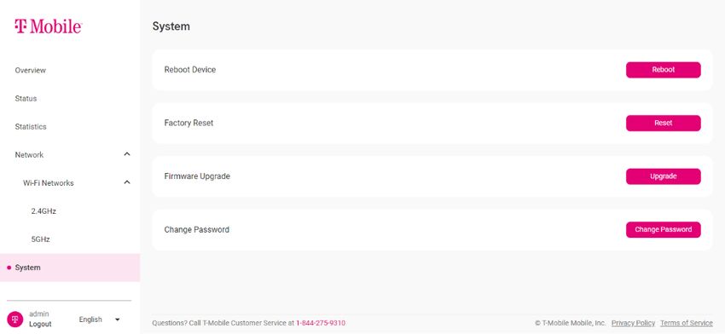The height and width of the screenshot is (334, 725).
Task: Click the customer service phone number link
Action: (321, 323)
